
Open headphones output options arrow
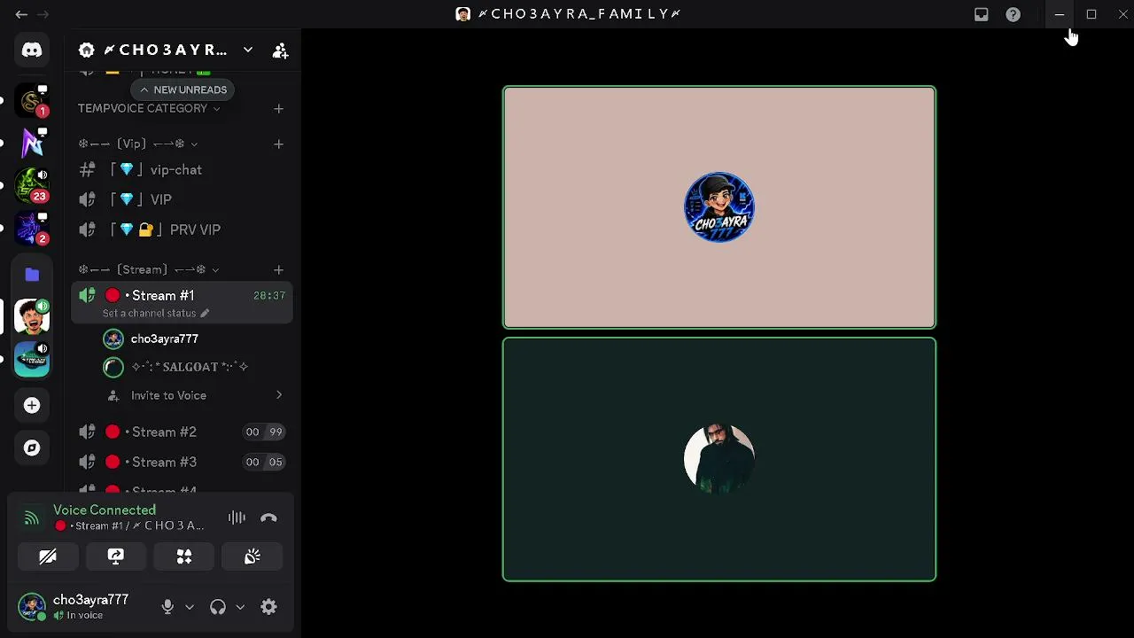click(239, 607)
